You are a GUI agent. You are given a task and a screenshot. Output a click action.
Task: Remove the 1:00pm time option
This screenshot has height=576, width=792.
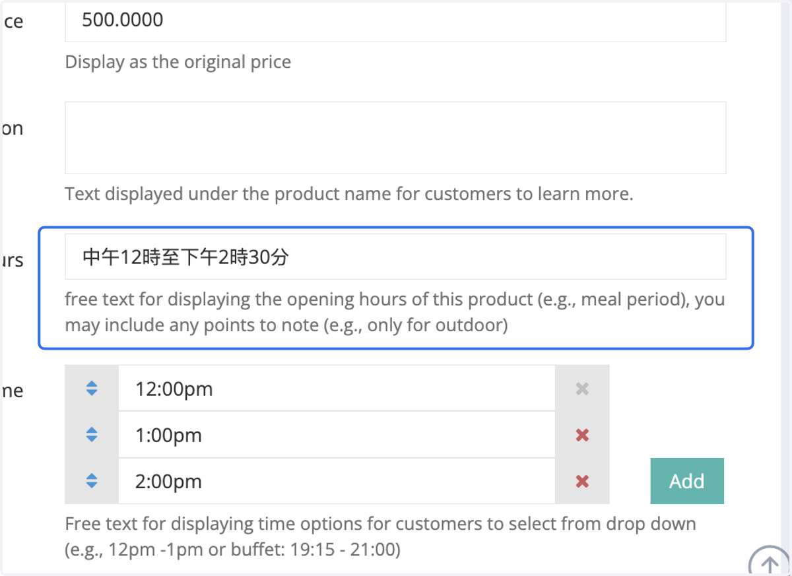[582, 435]
